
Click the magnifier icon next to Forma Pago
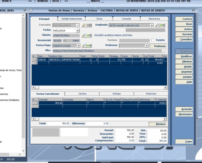84,46
